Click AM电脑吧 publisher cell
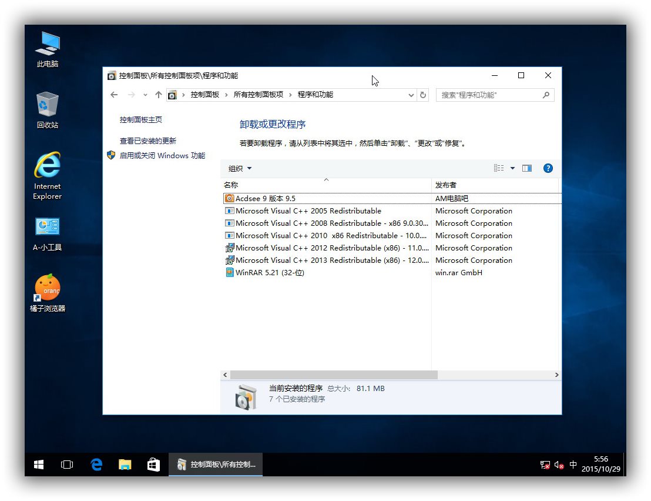 [451, 199]
